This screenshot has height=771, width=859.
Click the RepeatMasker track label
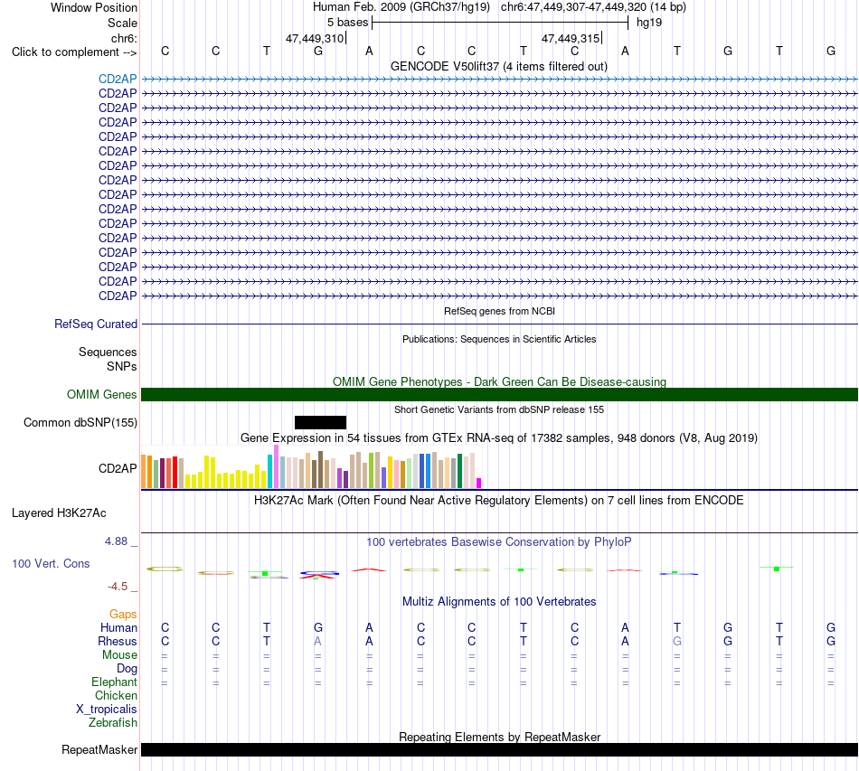99,750
